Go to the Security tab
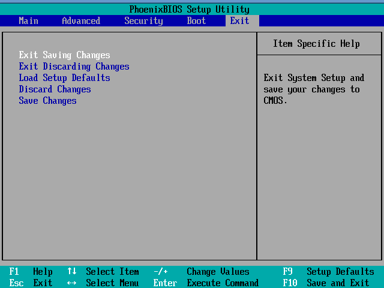 pos(143,21)
